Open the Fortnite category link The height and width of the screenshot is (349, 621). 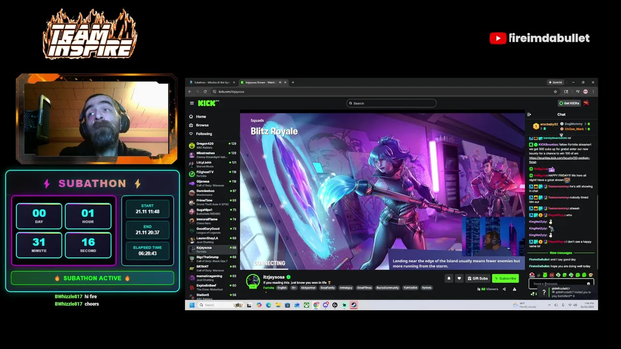[268, 288]
